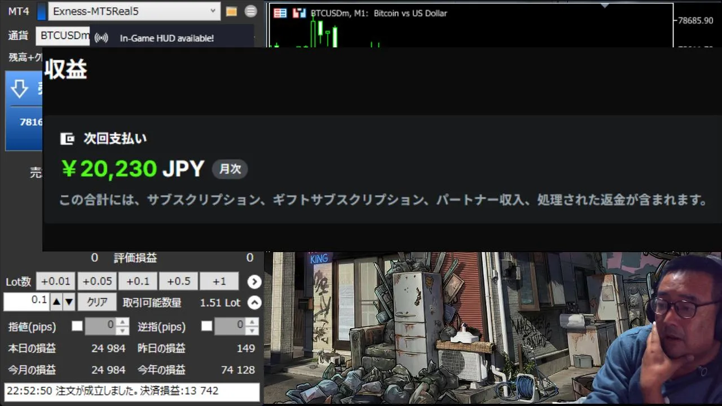The image size is (722, 406).
Task: Click the クリア clear button
Action: click(97, 302)
